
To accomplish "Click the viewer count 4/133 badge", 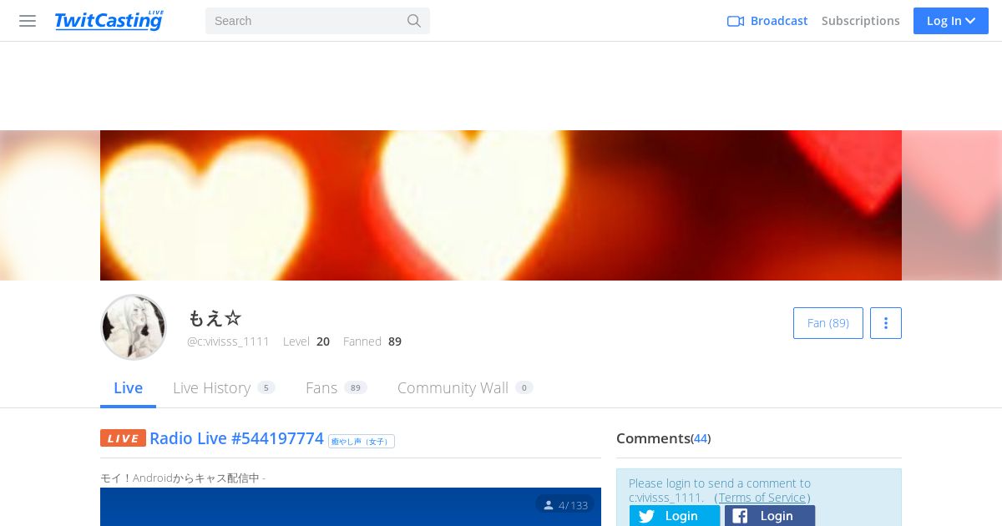I will pos(565,505).
